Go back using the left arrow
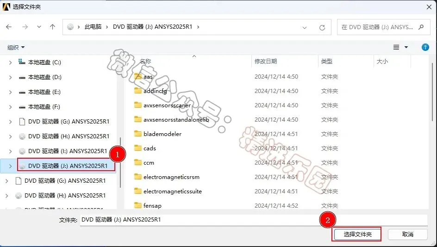 click(x=9, y=27)
